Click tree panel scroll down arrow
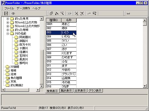The image size is (149, 111). tap(42, 86)
